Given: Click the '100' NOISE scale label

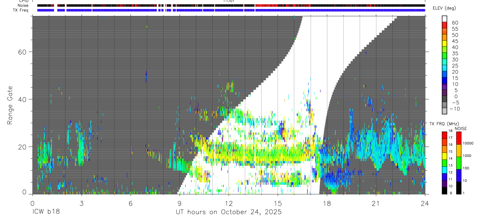Looking at the screenshot, I should pos(466,168).
